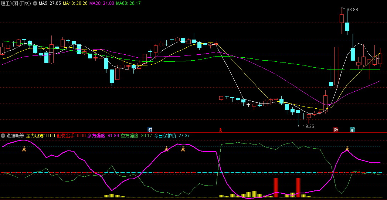Viewport: 387px width, 200px height.
Task: Expand the dropdown arrow beside 进准吸筹
Action: click(3, 136)
